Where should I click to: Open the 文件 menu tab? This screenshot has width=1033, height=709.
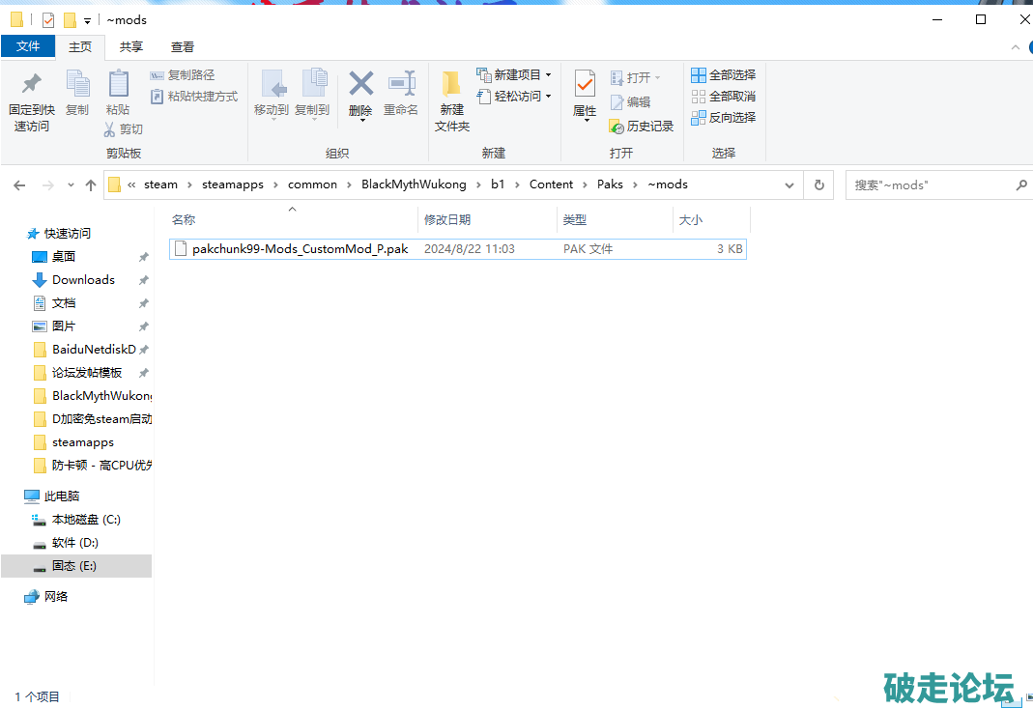click(28, 46)
